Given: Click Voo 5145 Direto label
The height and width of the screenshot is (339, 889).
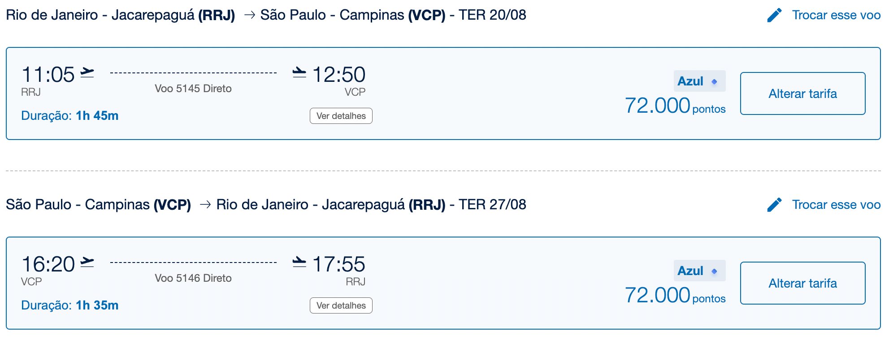Looking at the screenshot, I should click(193, 89).
